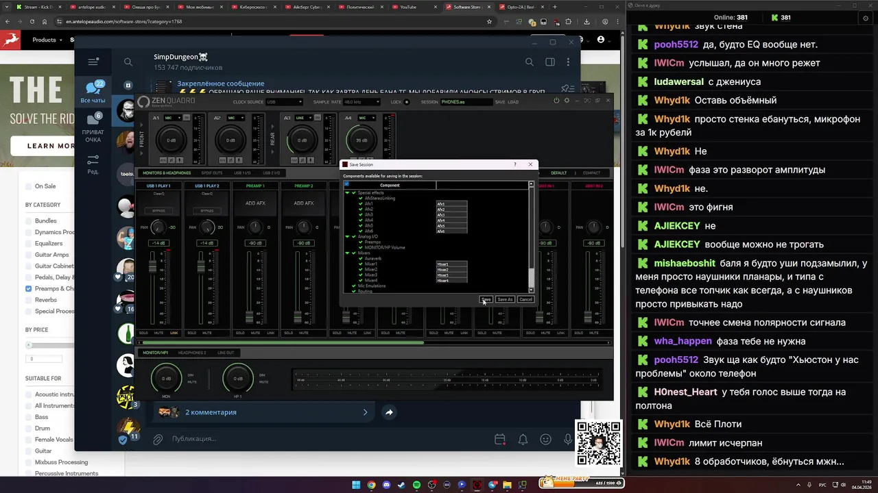Click the Save As button
Viewport: 878px width, 493px height.
click(x=505, y=299)
